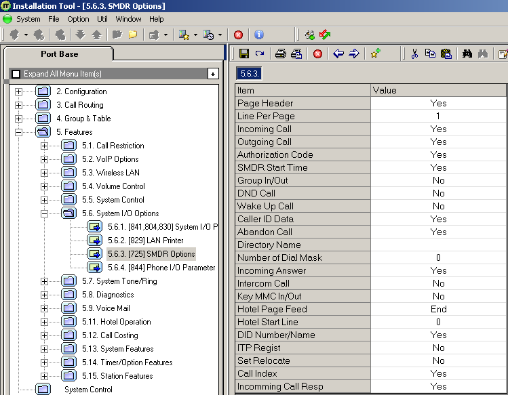Click the blue information icon
The image size is (508, 395).
pos(258,35)
